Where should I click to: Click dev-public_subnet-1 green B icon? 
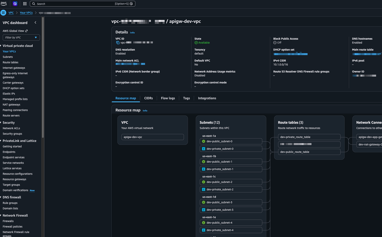tap(204, 162)
